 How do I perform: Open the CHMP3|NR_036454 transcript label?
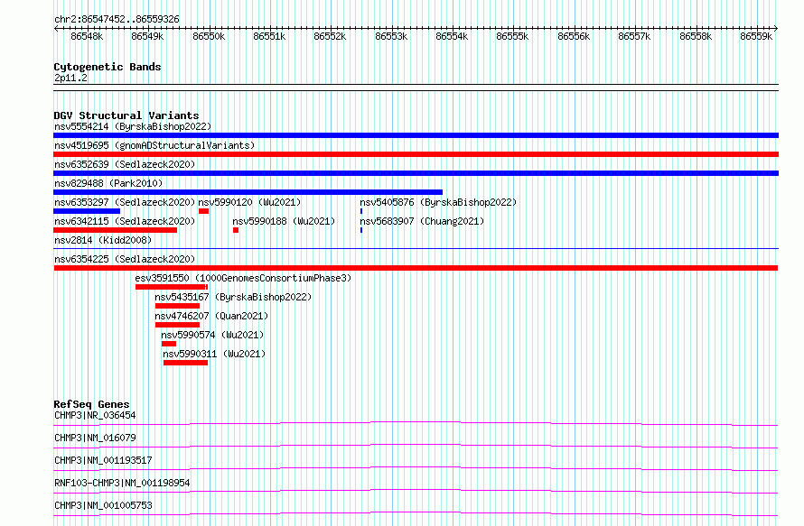[95, 415]
